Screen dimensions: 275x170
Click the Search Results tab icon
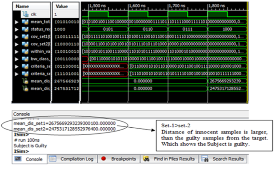pyautogui.click(x=205, y=159)
